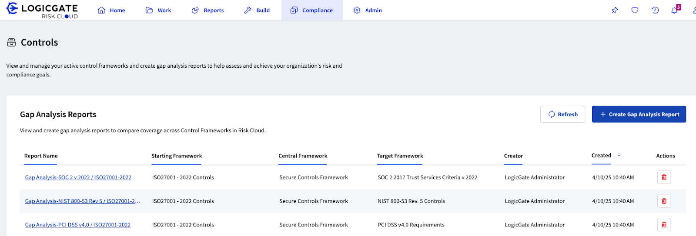Viewport: 696px width, 236px height.
Task: Select the Compliance tab
Action: (x=312, y=10)
